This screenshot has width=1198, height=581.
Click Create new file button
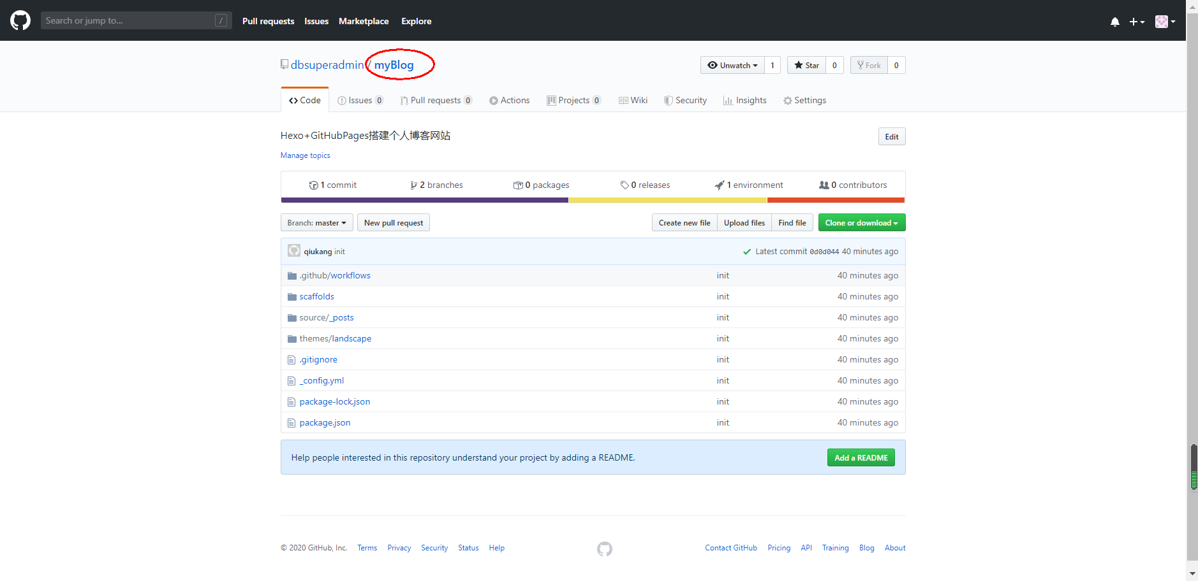pos(684,222)
